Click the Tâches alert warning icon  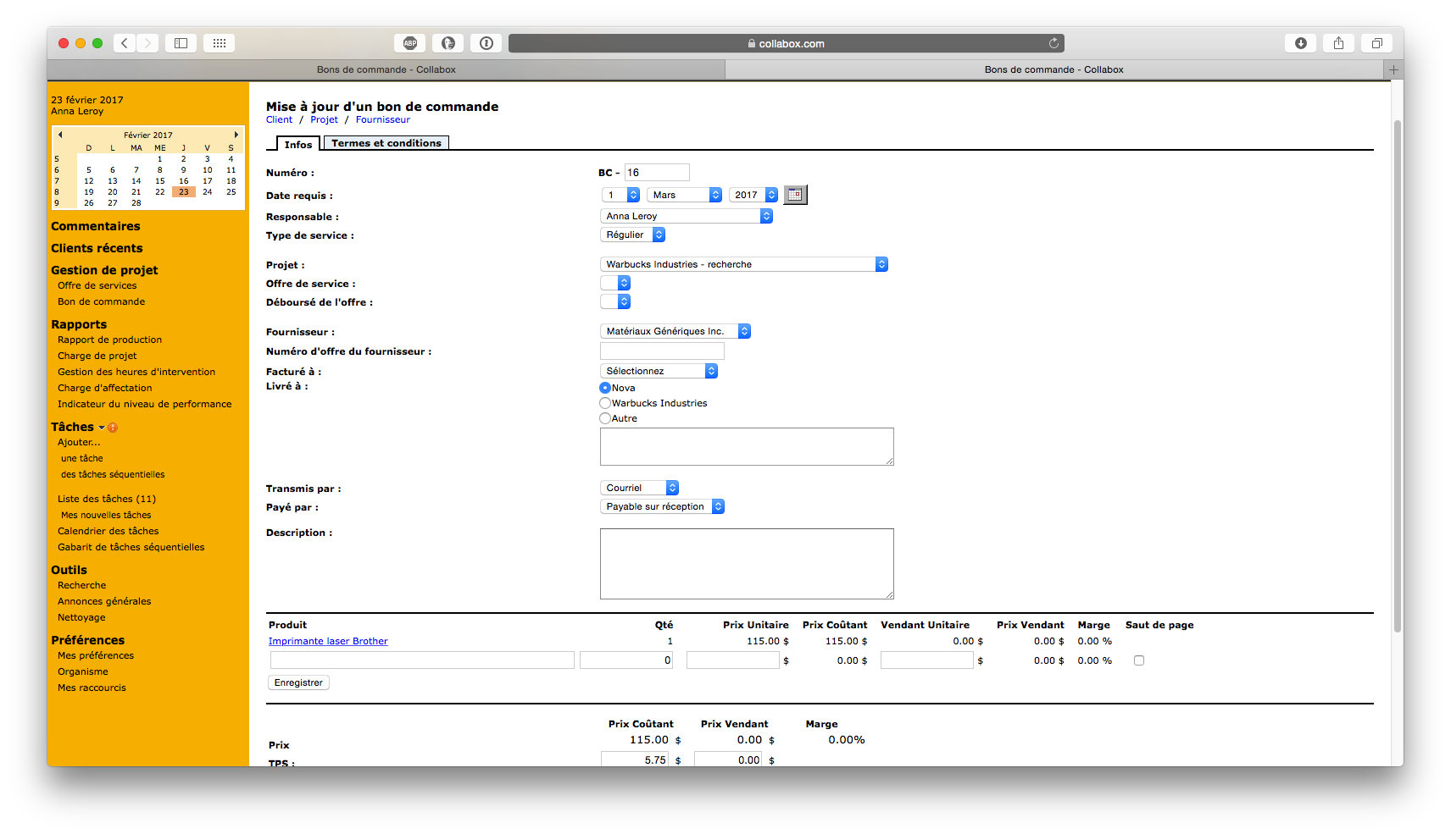113,428
